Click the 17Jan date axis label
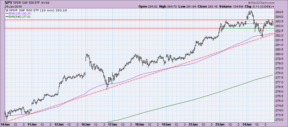The height and width of the screenshot is (127, 288). coord(112,124)
